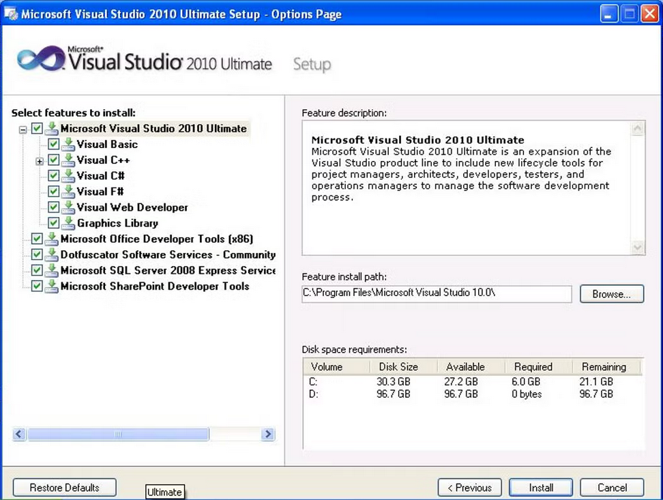Select Microsoft SharePoint Developer Tools item
The height and width of the screenshot is (500, 663).
coord(155,286)
